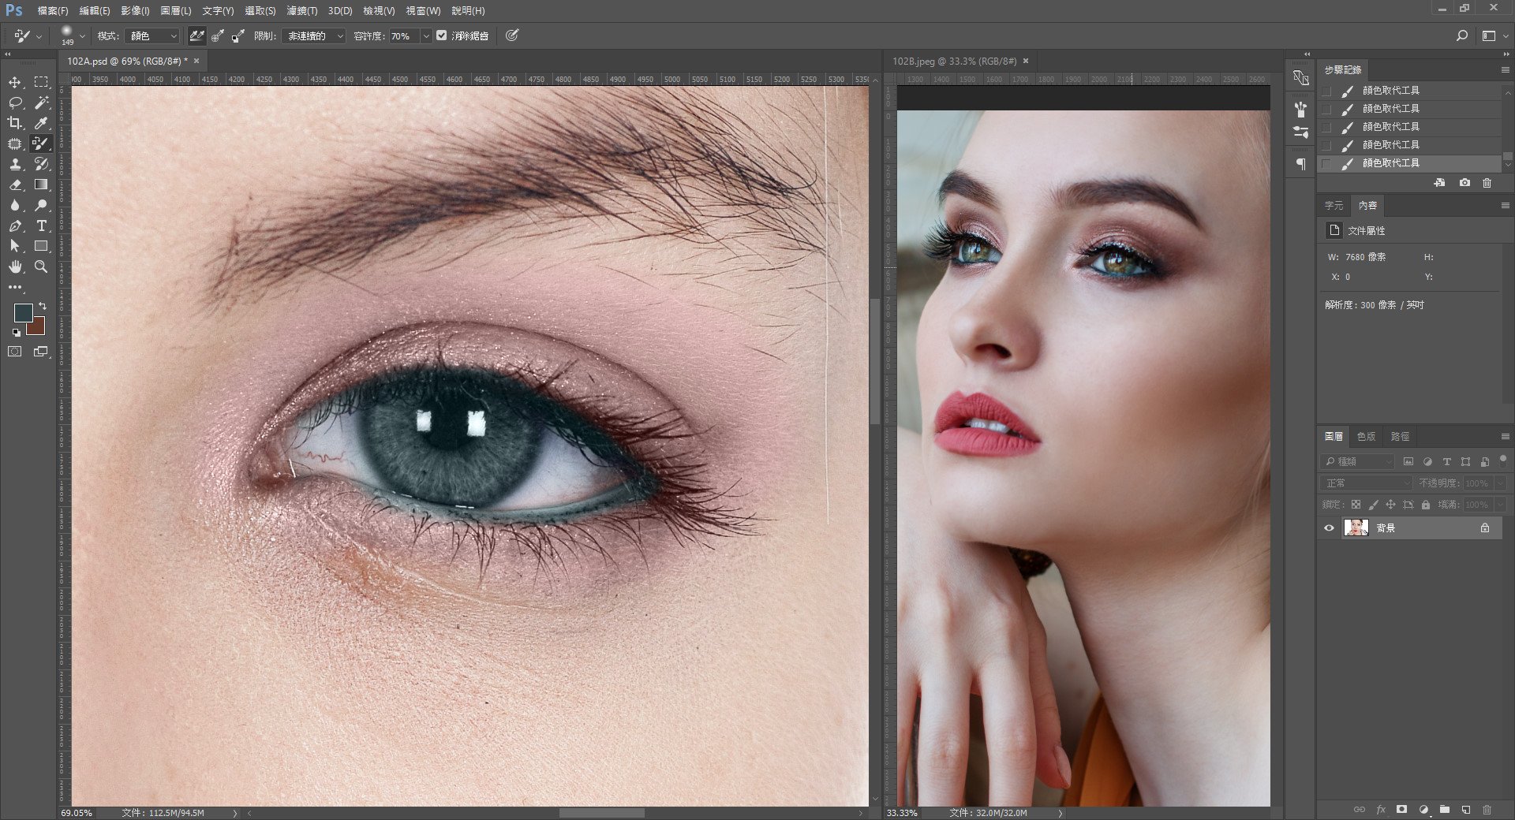Viewport: 1515px width, 820px height.
Task: Open the workspace switcher dropdown
Action: coord(1494,35)
